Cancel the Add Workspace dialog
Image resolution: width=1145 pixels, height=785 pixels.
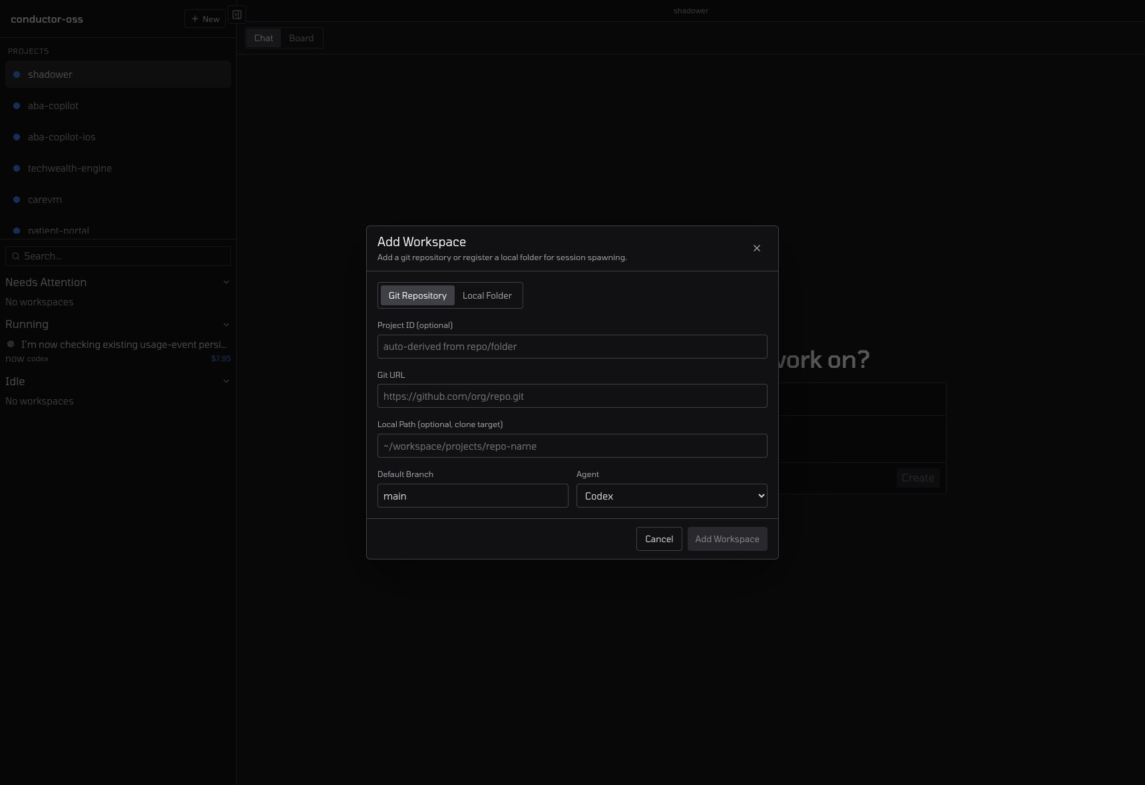(659, 539)
